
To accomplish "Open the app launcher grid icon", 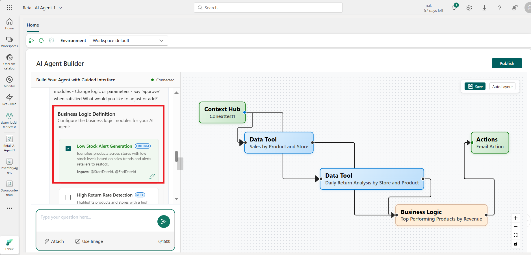I will pyautogui.click(x=9, y=8).
